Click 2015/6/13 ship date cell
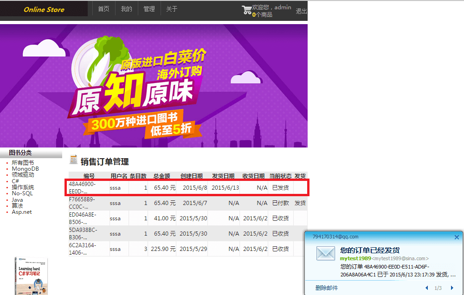Image resolution: width=464 pixels, height=295 pixels. 225,187
